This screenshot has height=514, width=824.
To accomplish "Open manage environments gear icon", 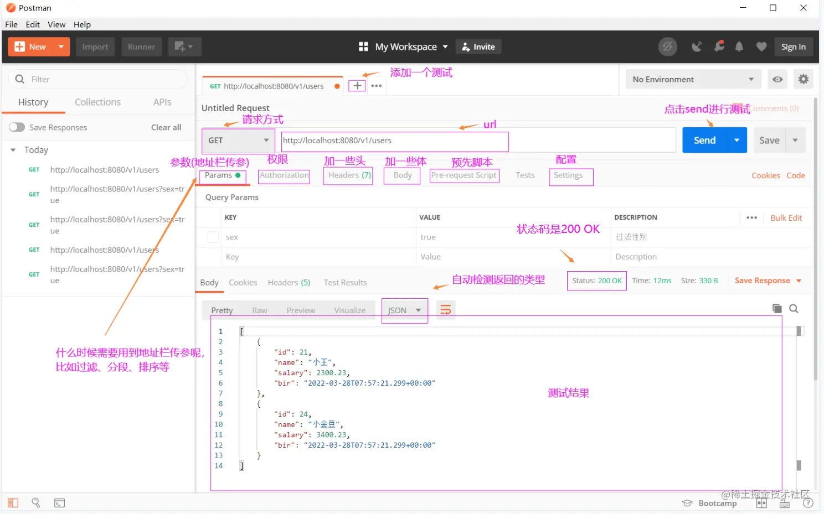I will click(804, 79).
